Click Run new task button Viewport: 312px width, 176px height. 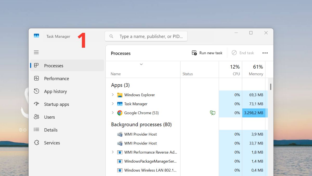pos(207,53)
